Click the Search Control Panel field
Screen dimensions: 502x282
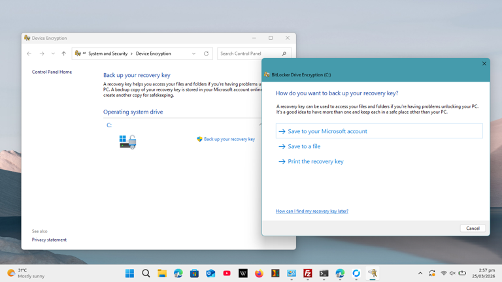(250, 54)
